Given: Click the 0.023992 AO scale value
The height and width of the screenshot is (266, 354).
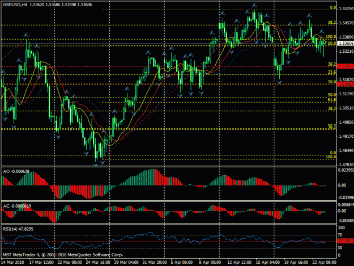Looking at the screenshot, I should 346,170.
